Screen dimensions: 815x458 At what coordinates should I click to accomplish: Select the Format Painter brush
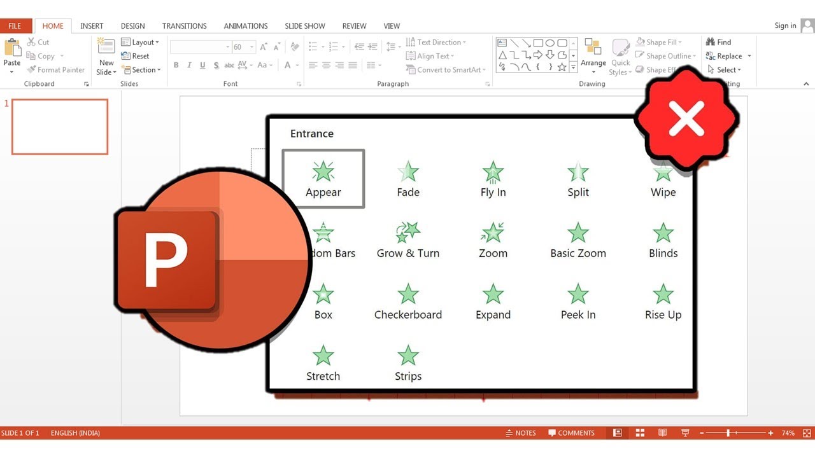(55, 70)
